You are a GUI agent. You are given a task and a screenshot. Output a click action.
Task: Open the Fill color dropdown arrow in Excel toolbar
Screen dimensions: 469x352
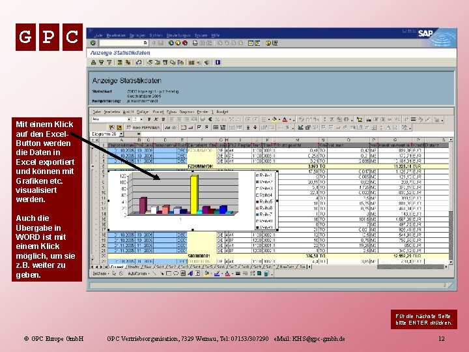(x=279, y=119)
